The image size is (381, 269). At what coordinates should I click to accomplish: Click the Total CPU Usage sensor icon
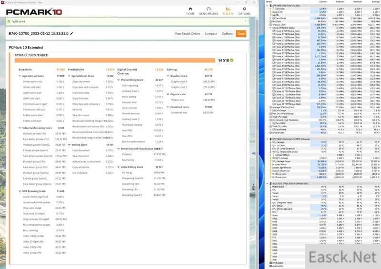point(271,117)
